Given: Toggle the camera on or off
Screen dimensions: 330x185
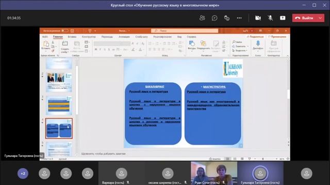Looking at the screenshot, I should pos(258,18).
